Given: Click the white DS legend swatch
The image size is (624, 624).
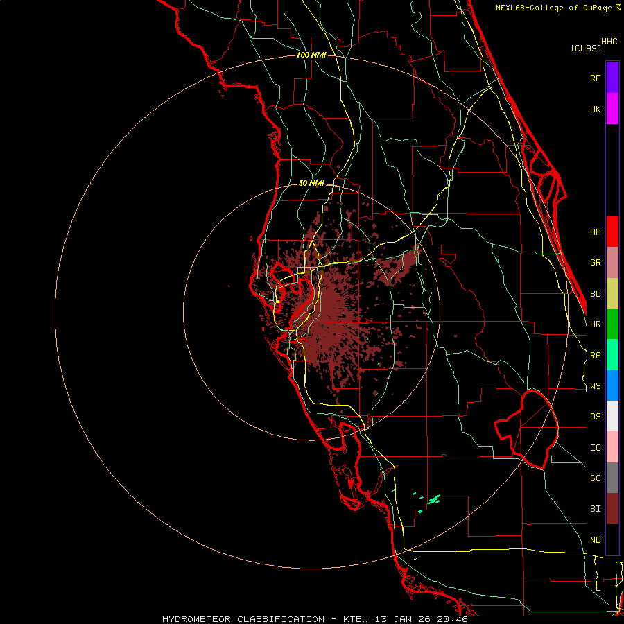Looking at the screenshot, I should 612,416.
